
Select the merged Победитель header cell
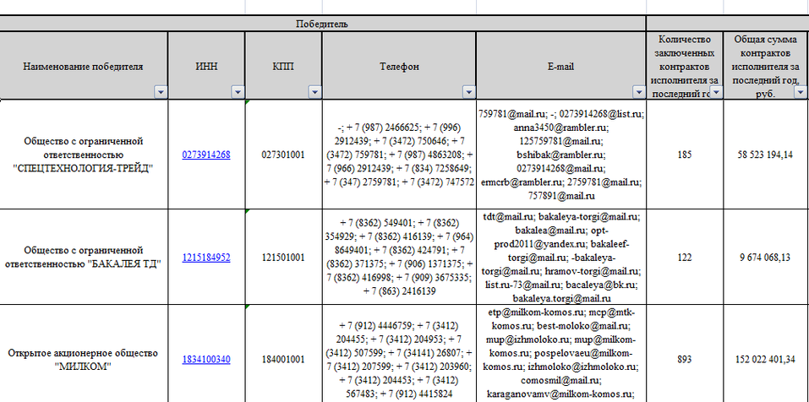coord(322,24)
